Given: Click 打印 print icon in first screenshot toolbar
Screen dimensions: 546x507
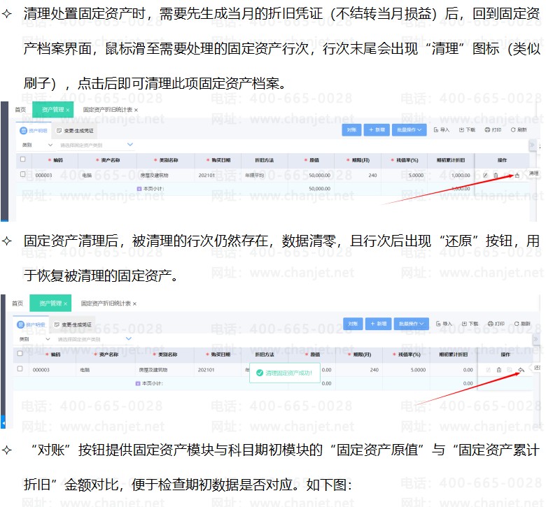Looking at the screenshot, I should pyautogui.click(x=487, y=130).
